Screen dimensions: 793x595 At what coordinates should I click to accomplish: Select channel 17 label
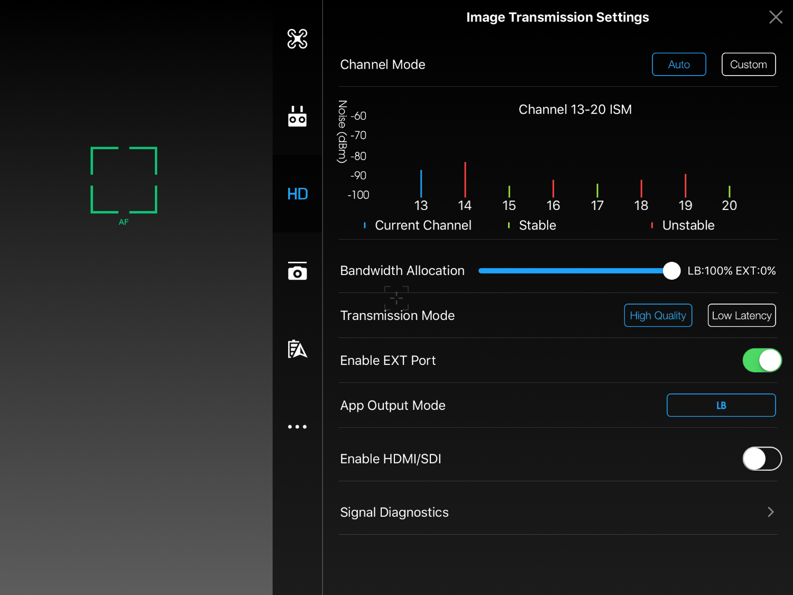click(597, 206)
